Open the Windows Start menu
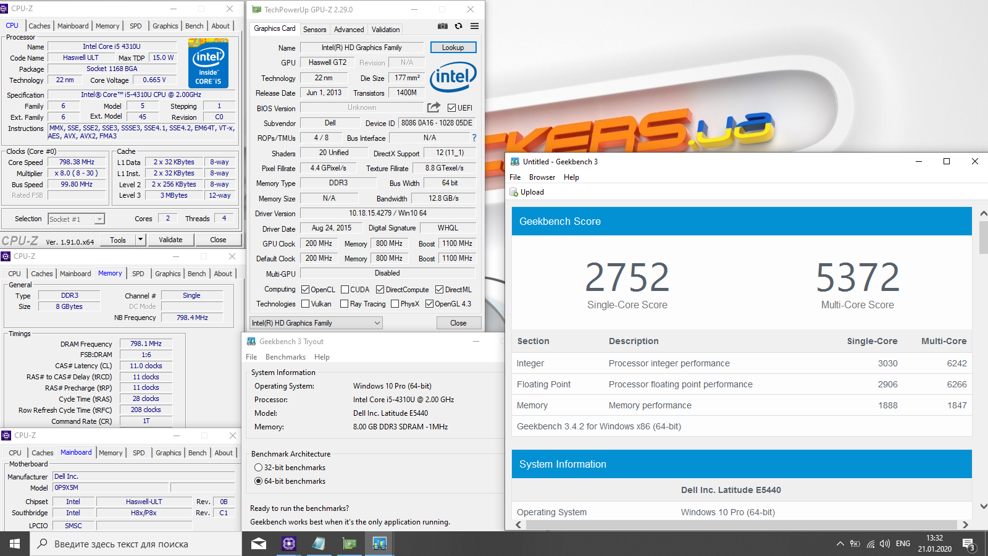 click(x=15, y=544)
